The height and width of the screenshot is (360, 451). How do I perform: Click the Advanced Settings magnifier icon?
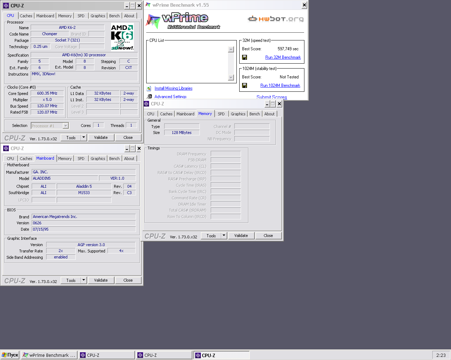pos(149,96)
